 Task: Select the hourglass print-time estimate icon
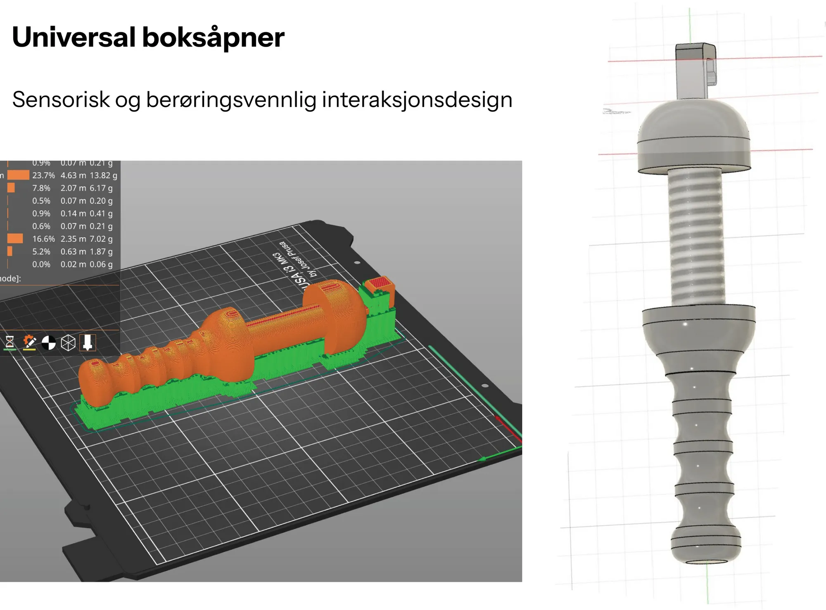pos(10,342)
